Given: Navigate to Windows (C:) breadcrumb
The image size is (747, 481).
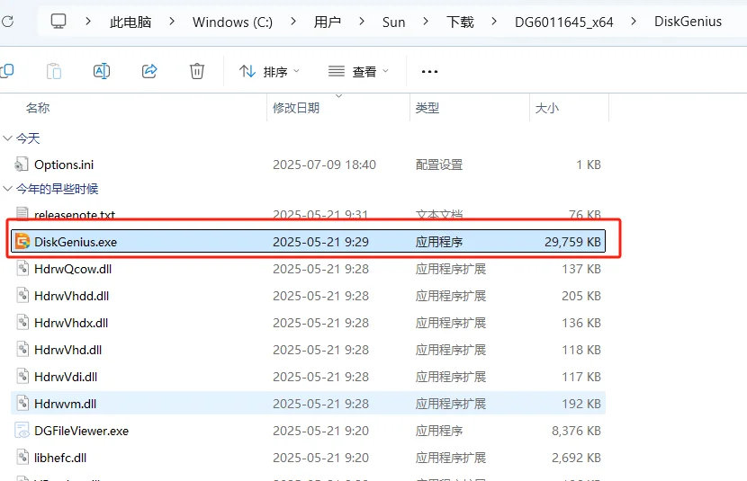Looking at the screenshot, I should (x=232, y=22).
